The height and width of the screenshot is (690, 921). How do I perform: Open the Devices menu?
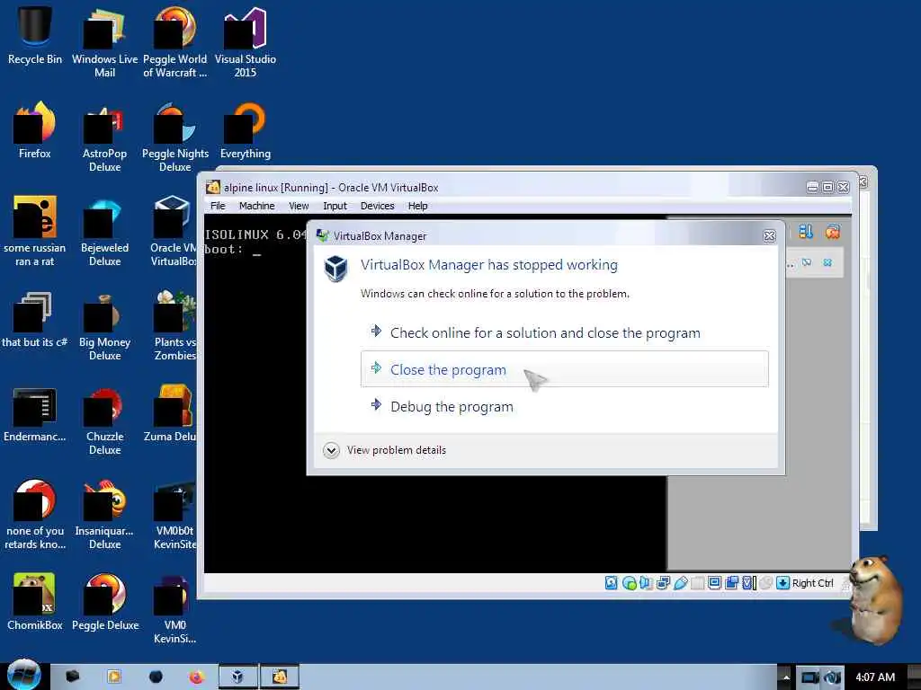coord(377,206)
